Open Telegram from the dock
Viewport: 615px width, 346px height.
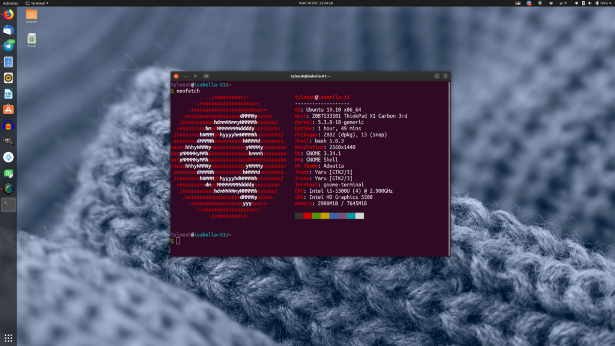pos(8,46)
